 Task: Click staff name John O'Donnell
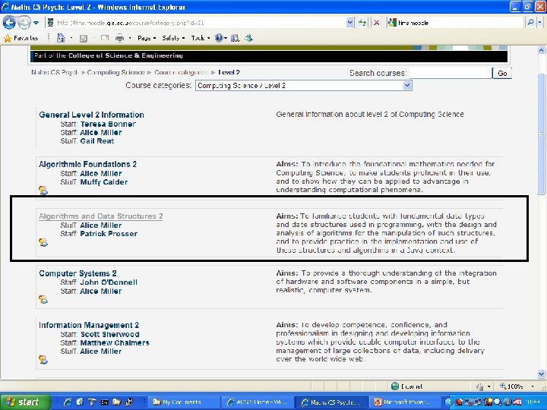pos(109,282)
